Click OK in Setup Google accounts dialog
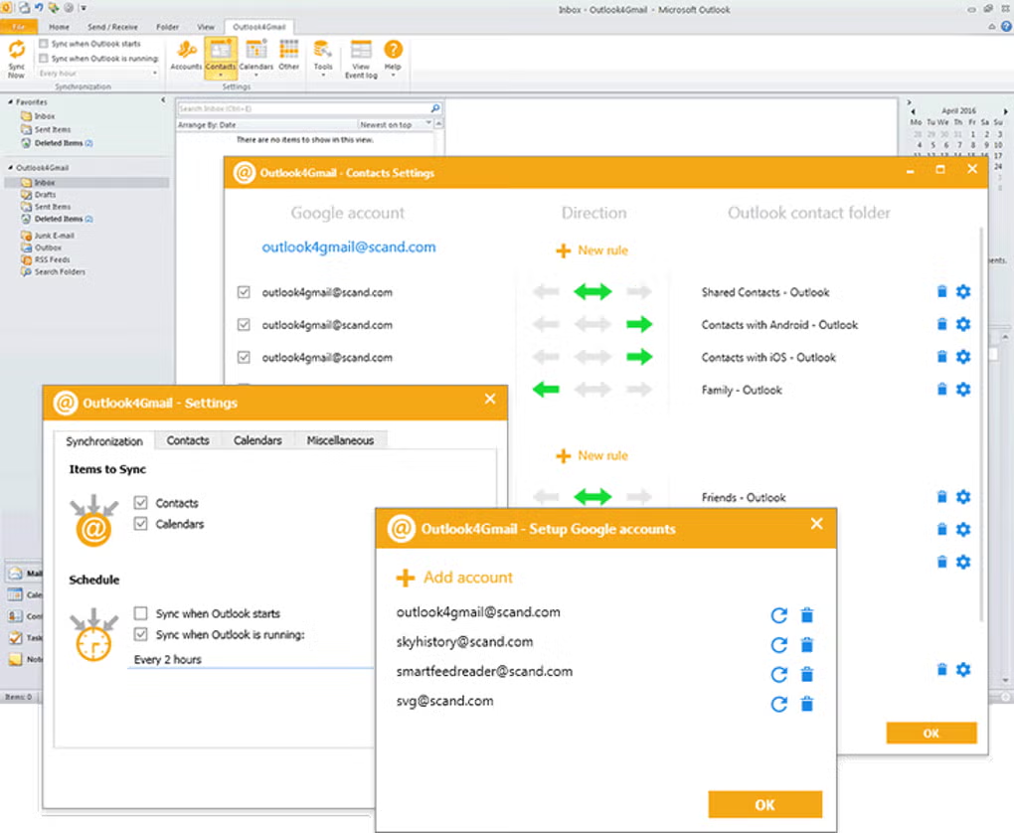 tap(765, 804)
